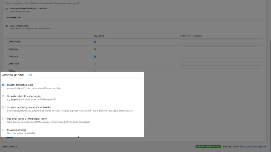271x152 pixels.
Task: Enable Show decoded URLs after tagging
Action: pos(3,96)
